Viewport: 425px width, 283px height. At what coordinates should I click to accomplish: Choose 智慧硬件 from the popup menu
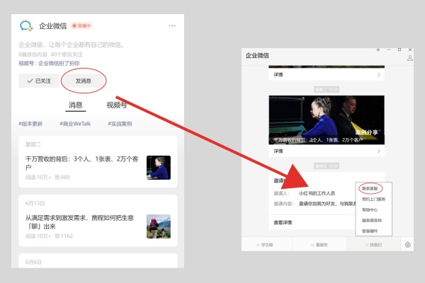pyautogui.click(x=370, y=231)
